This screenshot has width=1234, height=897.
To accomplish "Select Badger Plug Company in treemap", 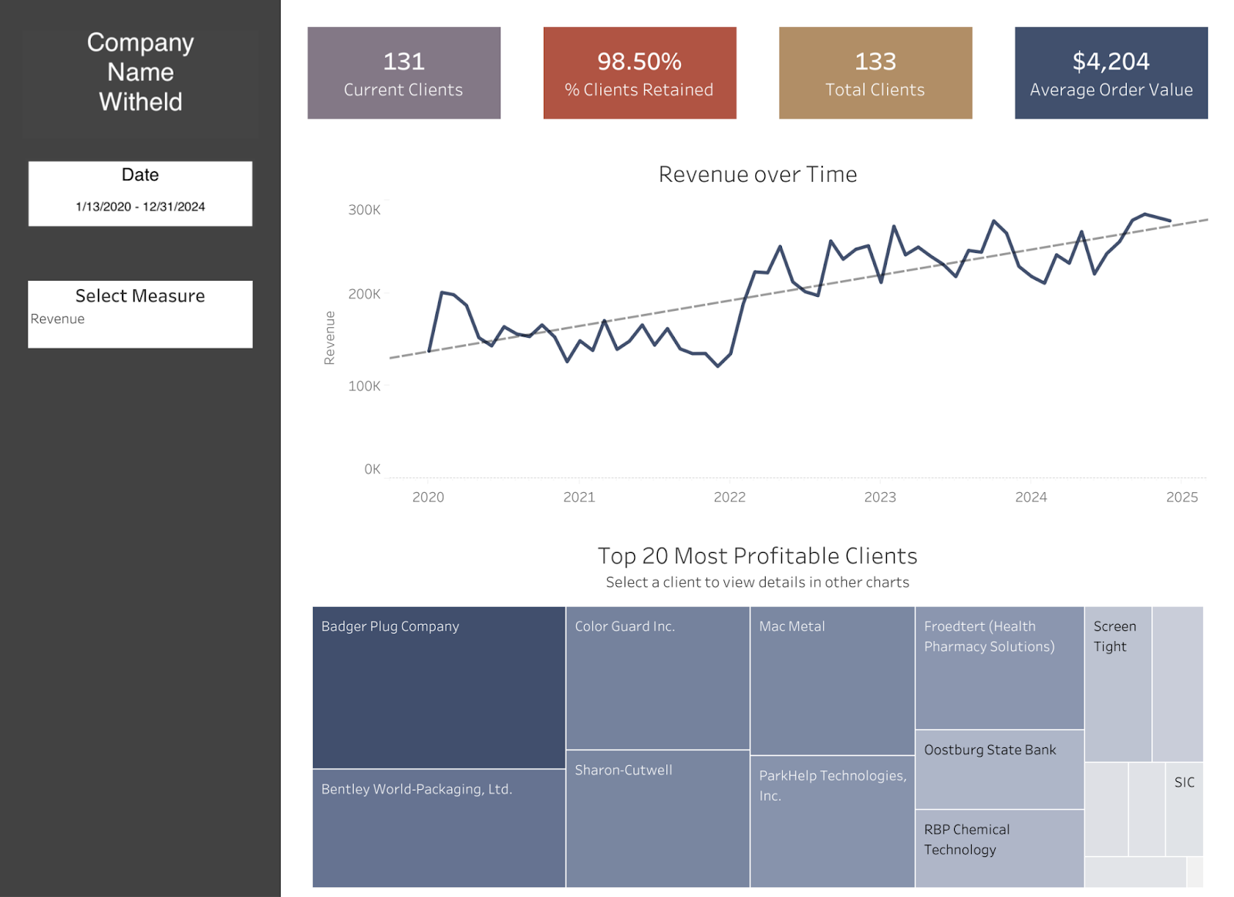I will point(438,688).
